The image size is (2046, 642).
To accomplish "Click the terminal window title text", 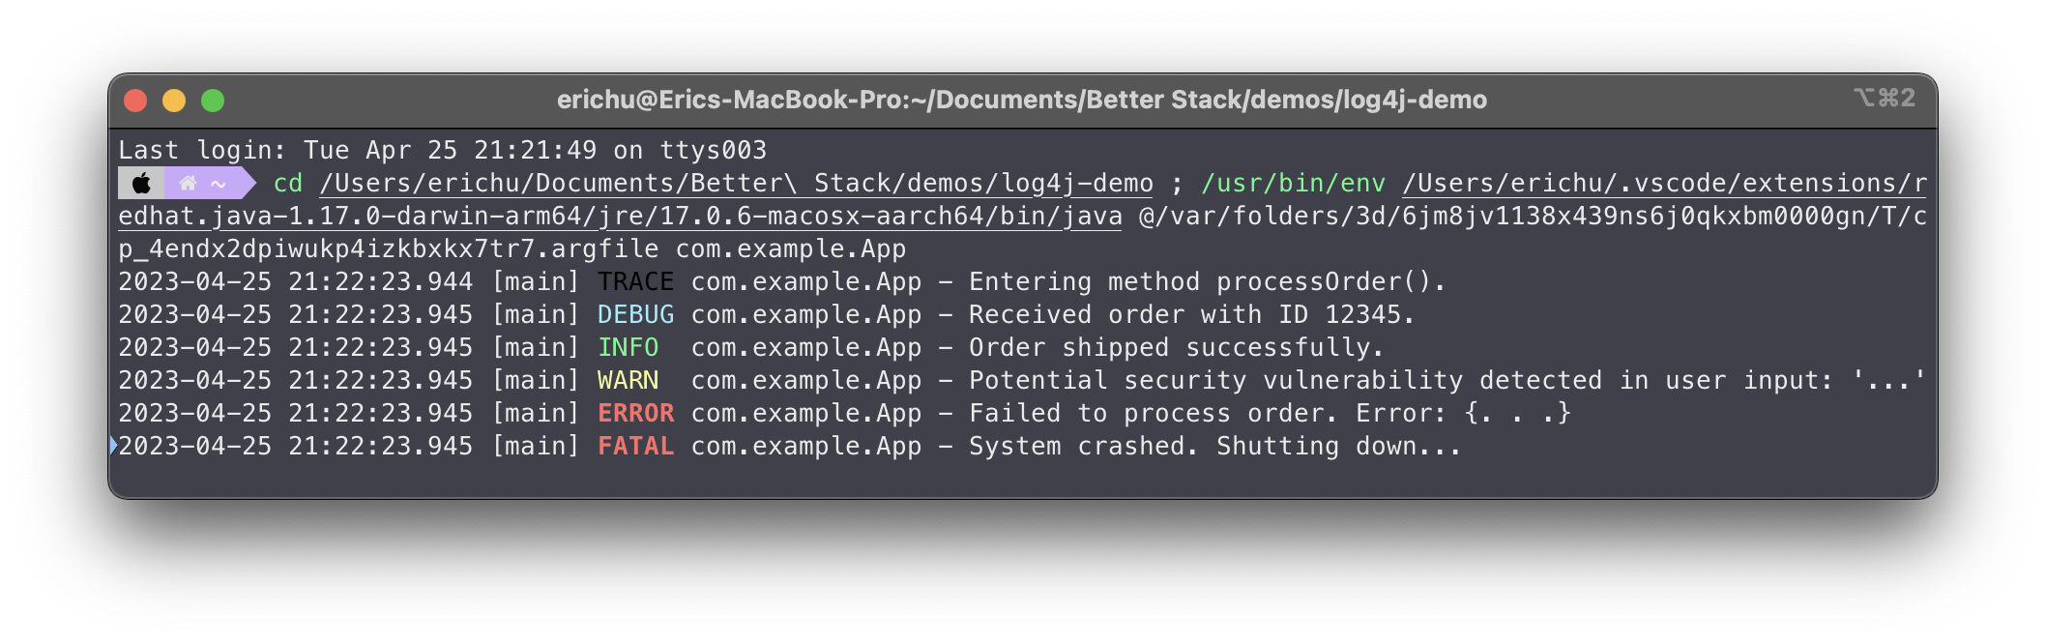I will click(x=1021, y=100).
